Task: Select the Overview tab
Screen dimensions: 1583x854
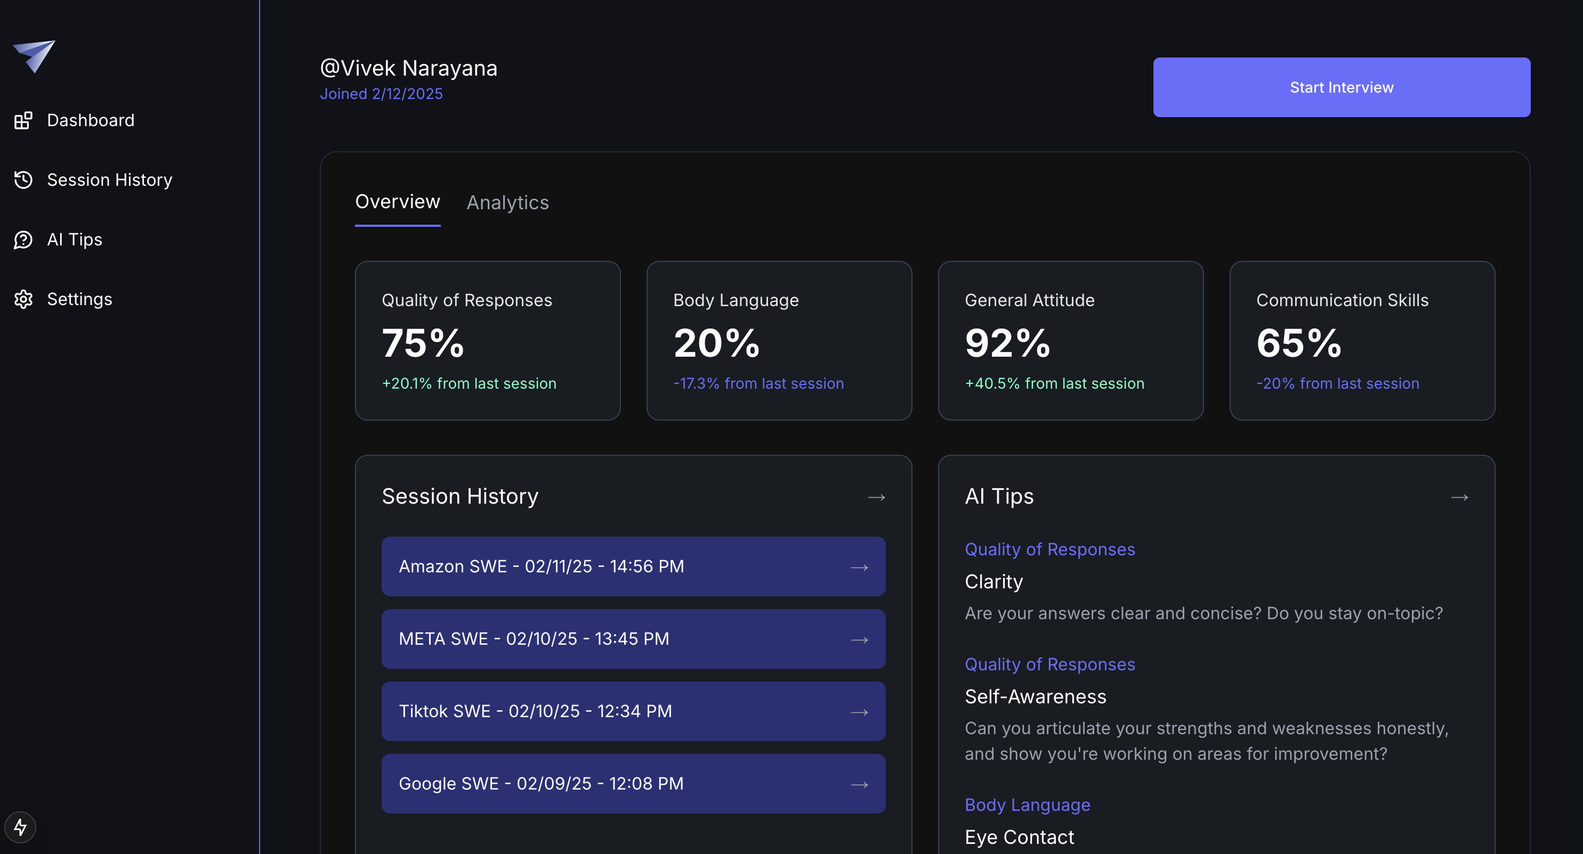Action: click(398, 201)
